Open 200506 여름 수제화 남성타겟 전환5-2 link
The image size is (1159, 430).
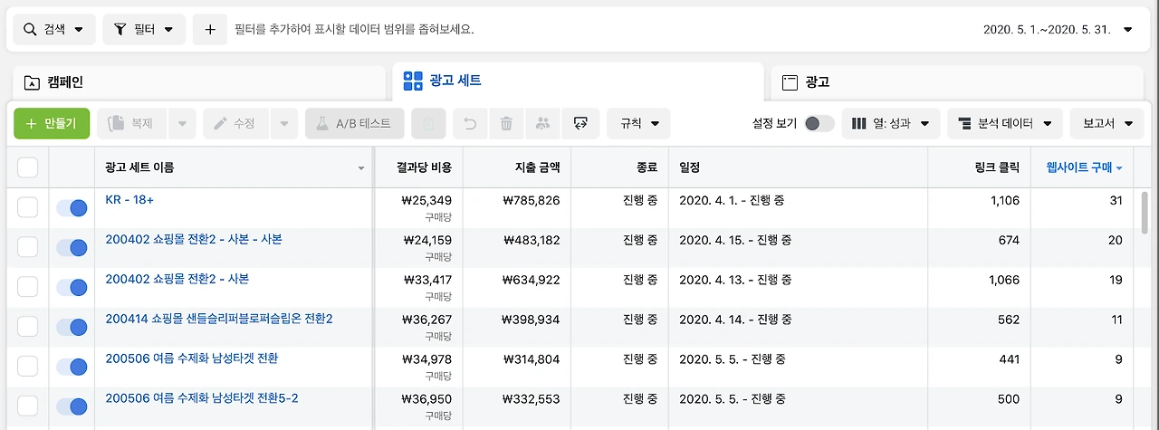(x=202, y=398)
